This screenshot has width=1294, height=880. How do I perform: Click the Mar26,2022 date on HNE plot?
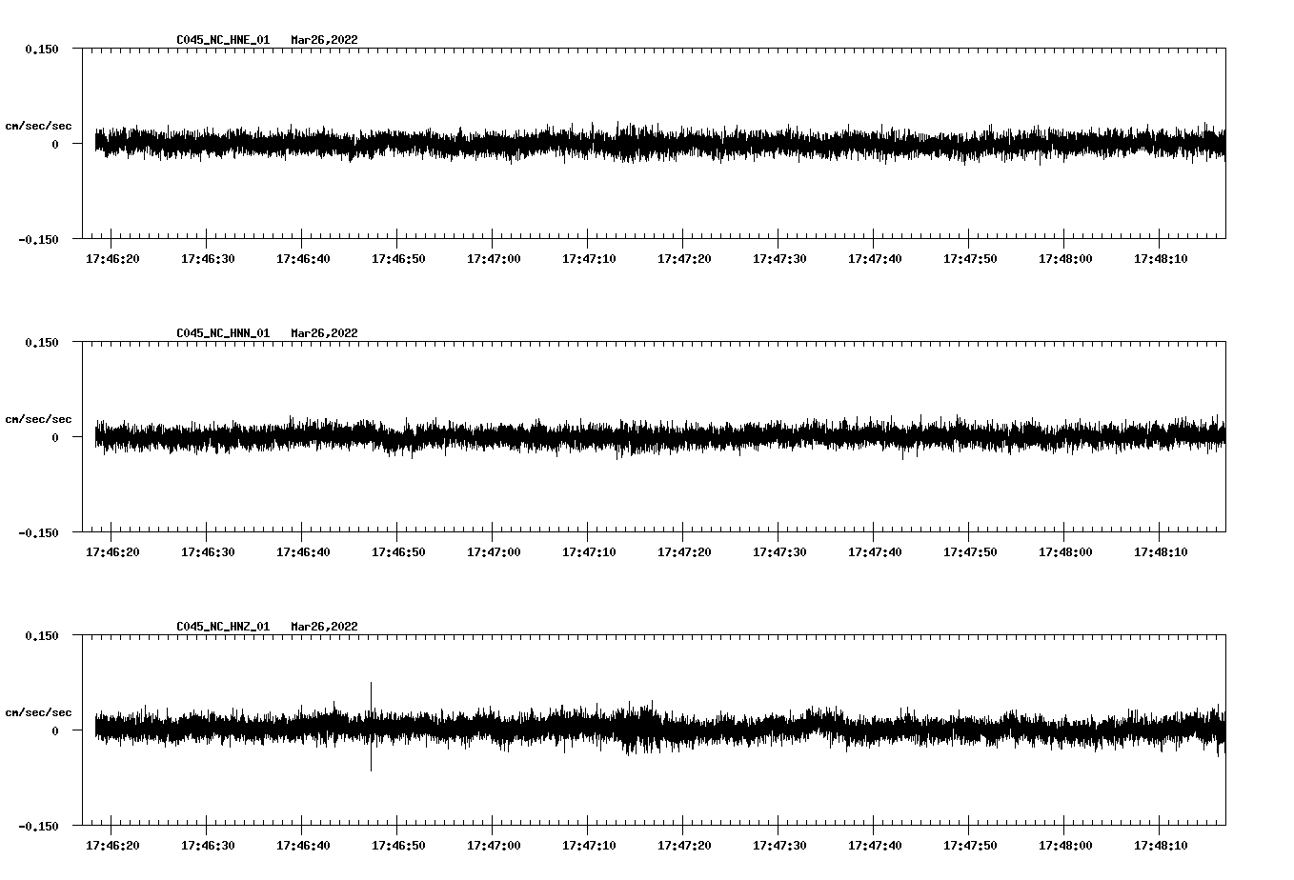point(325,40)
